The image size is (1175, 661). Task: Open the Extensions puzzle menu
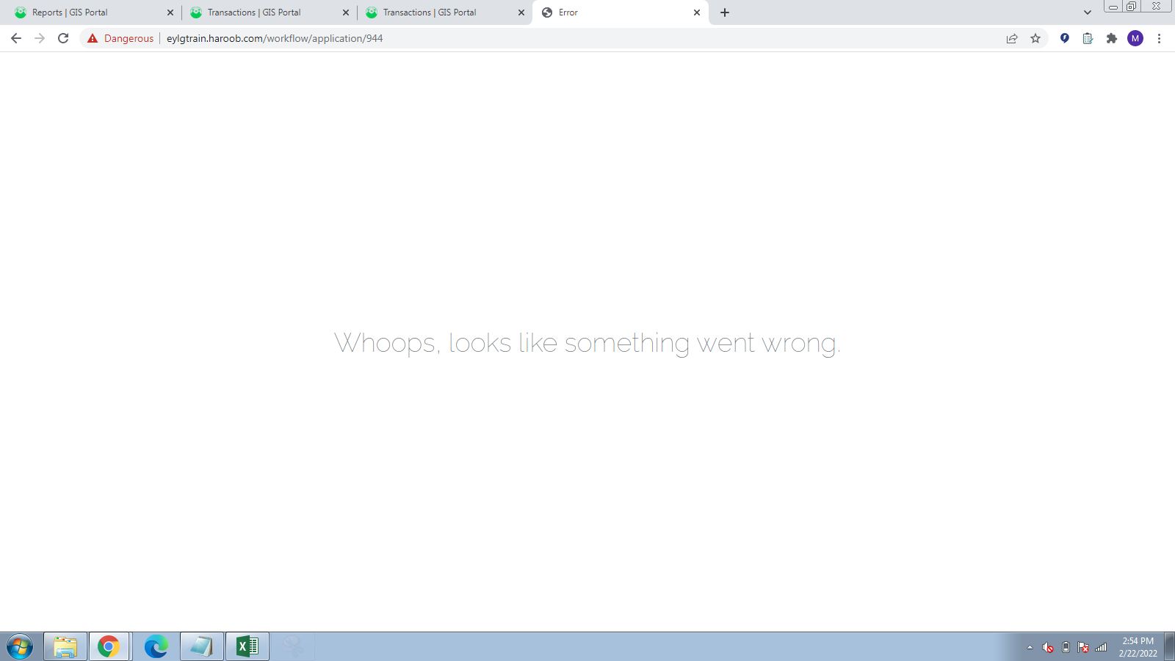1111,38
